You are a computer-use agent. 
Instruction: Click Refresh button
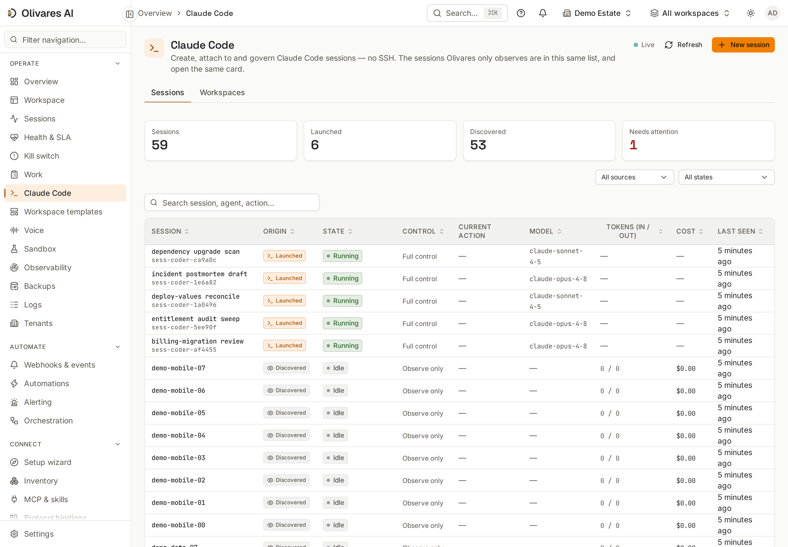[x=683, y=45]
